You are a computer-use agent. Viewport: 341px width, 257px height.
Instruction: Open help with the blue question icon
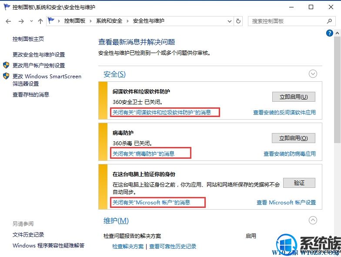tap(330, 33)
